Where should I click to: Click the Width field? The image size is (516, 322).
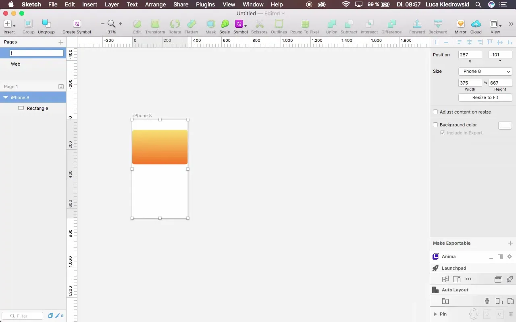coord(470,83)
